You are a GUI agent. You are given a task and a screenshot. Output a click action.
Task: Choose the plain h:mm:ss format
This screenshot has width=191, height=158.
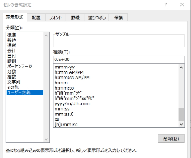[x=116, y=88]
